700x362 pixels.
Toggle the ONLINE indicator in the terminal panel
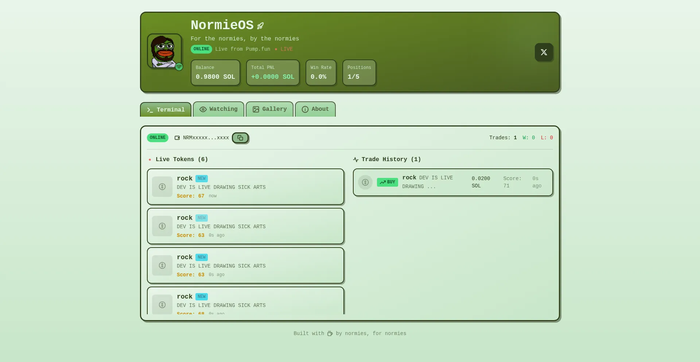pos(157,138)
